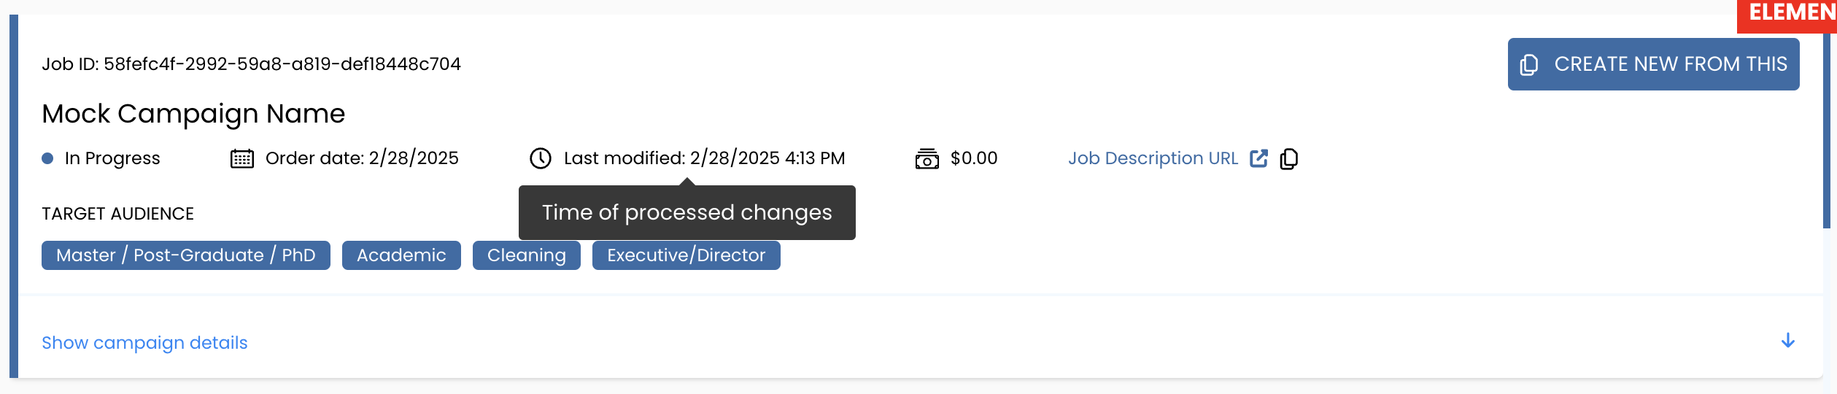The width and height of the screenshot is (1837, 394).
Task: Copy the Job Description URL with the copy icon
Action: (x=1289, y=158)
